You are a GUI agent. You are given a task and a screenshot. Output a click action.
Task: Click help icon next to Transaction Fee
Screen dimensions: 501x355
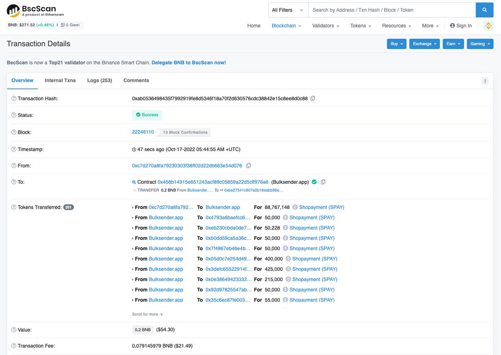click(x=14, y=346)
